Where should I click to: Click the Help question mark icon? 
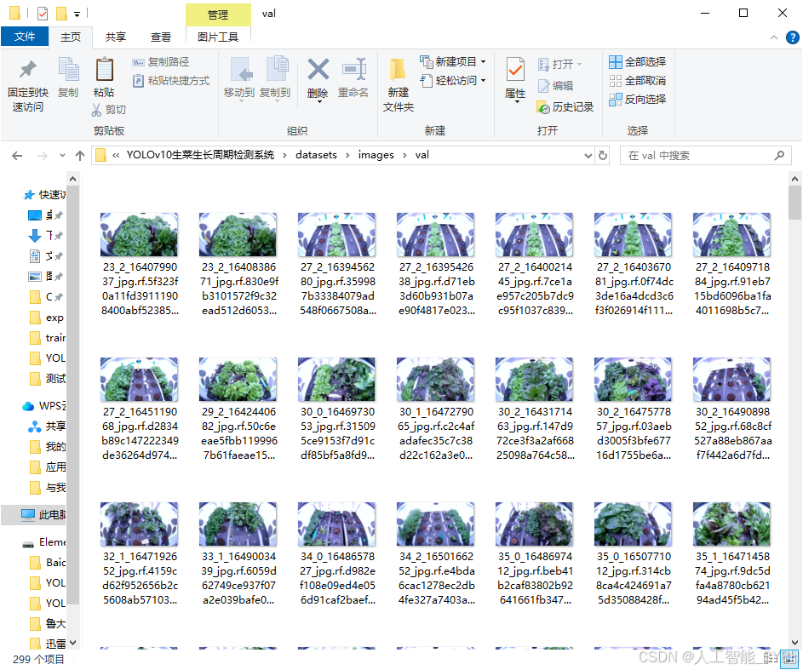(x=792, y=37)
